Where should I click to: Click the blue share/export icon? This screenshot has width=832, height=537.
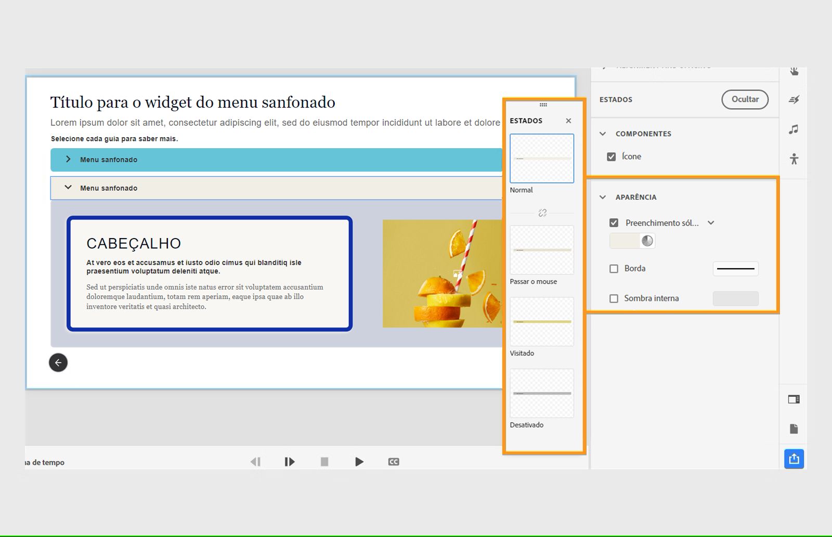(794, 459)
